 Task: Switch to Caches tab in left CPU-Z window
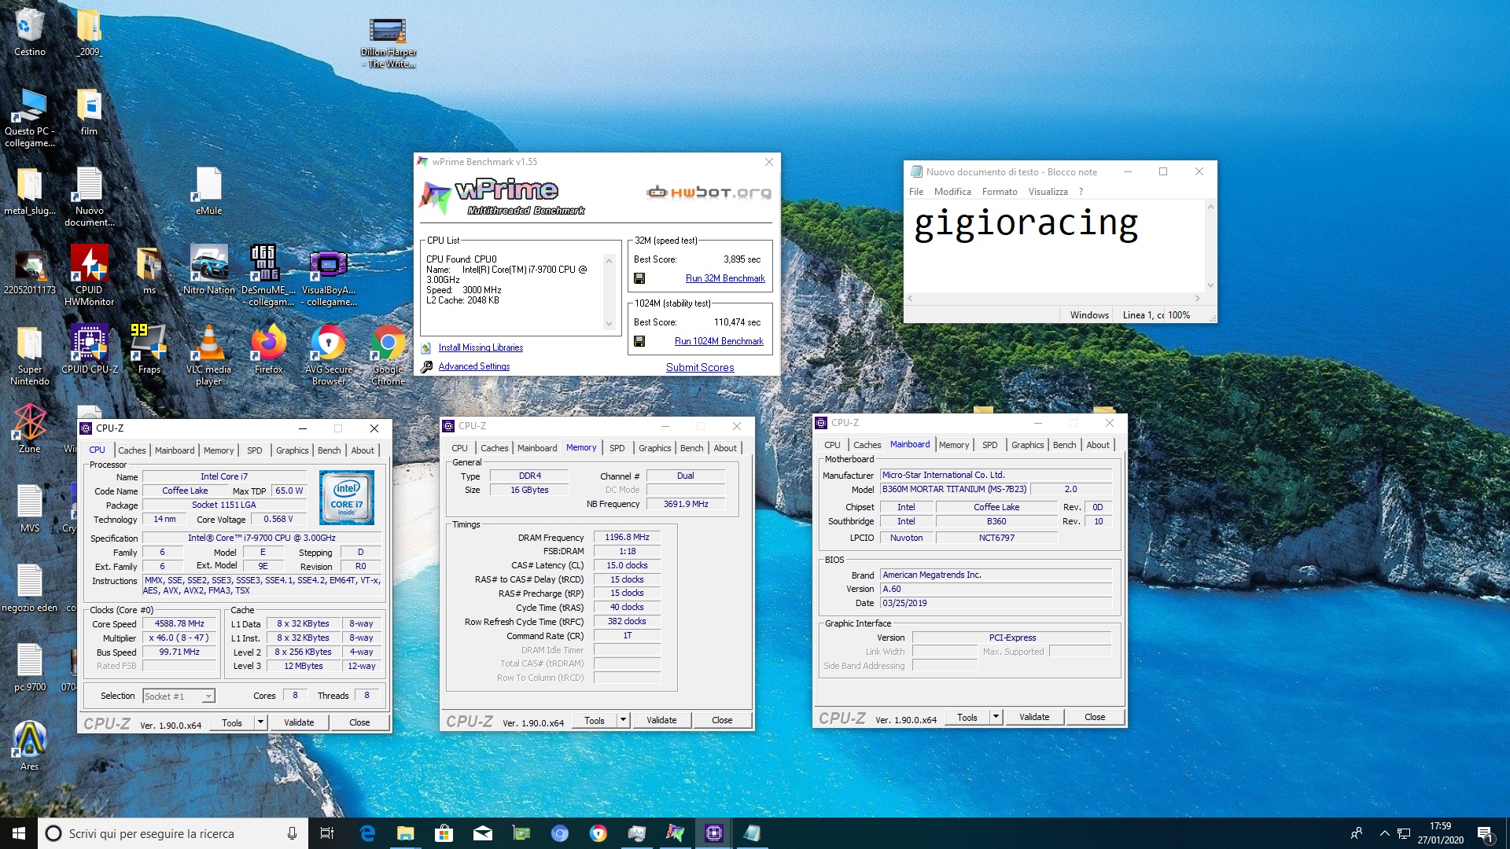point(131,450)
